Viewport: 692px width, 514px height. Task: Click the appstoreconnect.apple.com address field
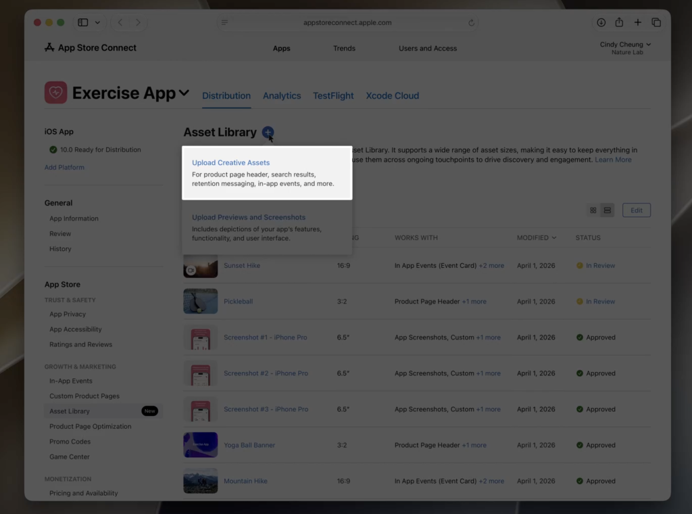(x=347, y=22)
